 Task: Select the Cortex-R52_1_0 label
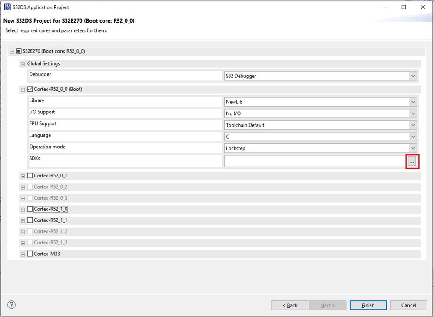coord(51,209)
